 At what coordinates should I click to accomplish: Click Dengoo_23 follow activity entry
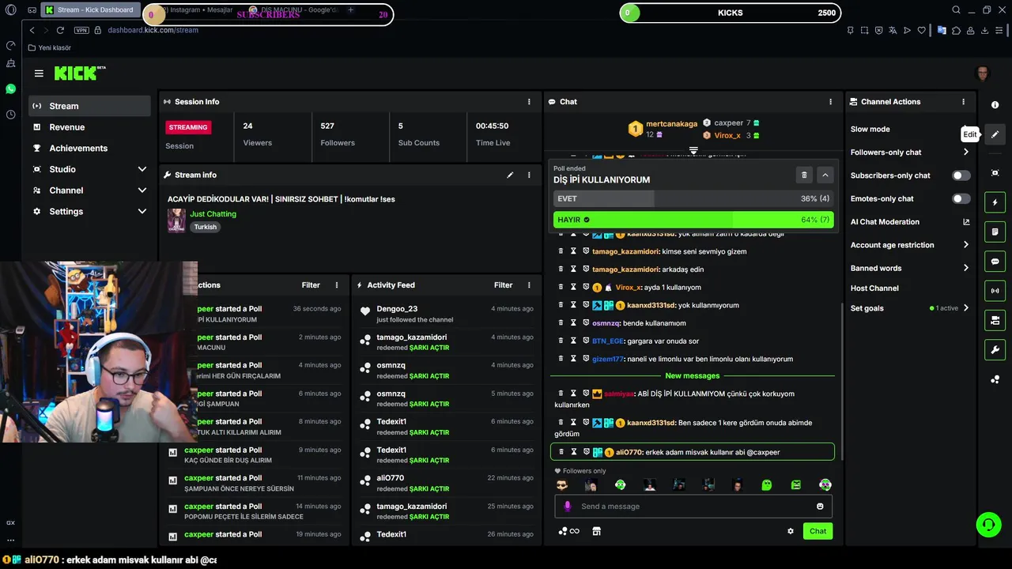click(x=446, y=314)
